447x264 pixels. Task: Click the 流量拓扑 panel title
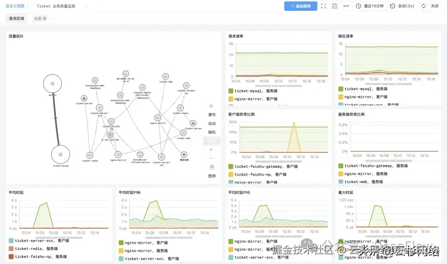coord(16,36)
